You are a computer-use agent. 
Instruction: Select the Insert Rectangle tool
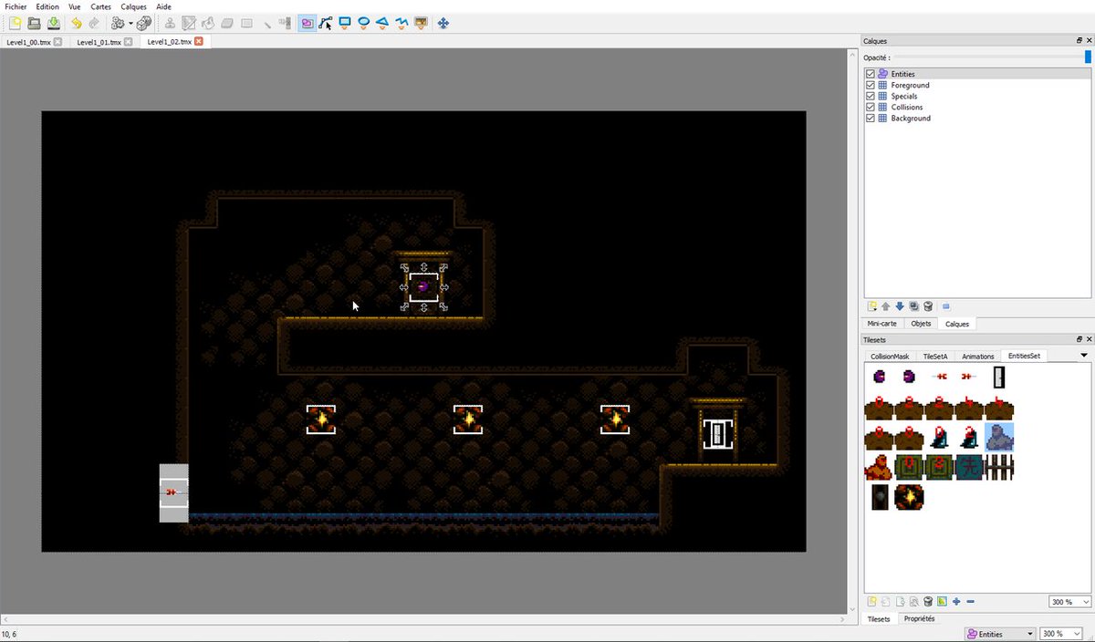click(345, 23)
